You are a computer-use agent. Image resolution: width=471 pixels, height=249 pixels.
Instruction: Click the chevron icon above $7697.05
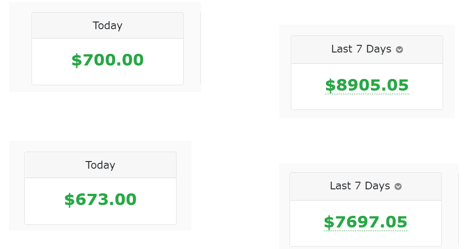tap(398, 187)
